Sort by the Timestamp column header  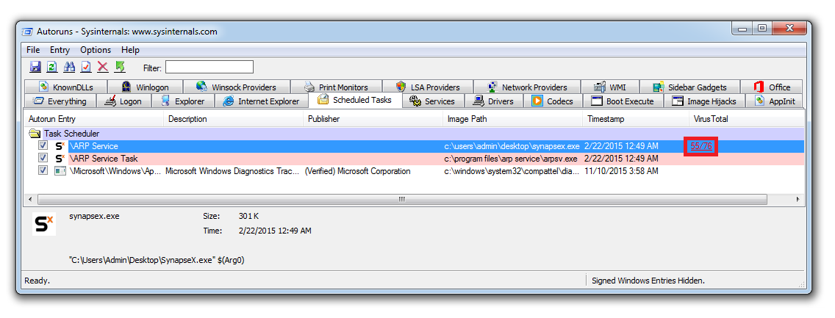pos(636,119)
